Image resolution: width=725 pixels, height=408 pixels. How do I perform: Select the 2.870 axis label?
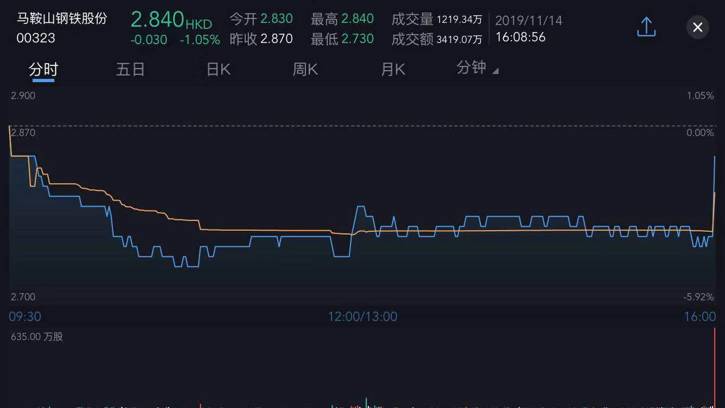[23, 133]
